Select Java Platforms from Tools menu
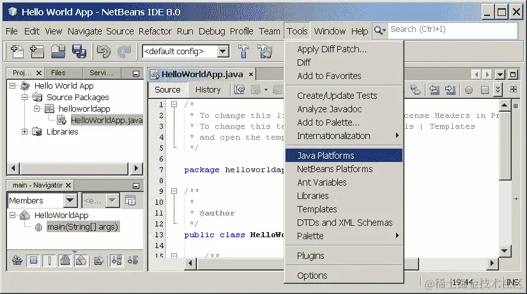Screen dimensions: 527x294 (x=344, y=156)
